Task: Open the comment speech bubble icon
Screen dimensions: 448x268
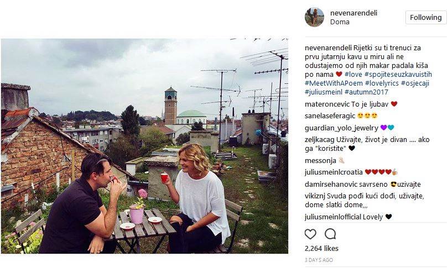Action: pos(330,234)
